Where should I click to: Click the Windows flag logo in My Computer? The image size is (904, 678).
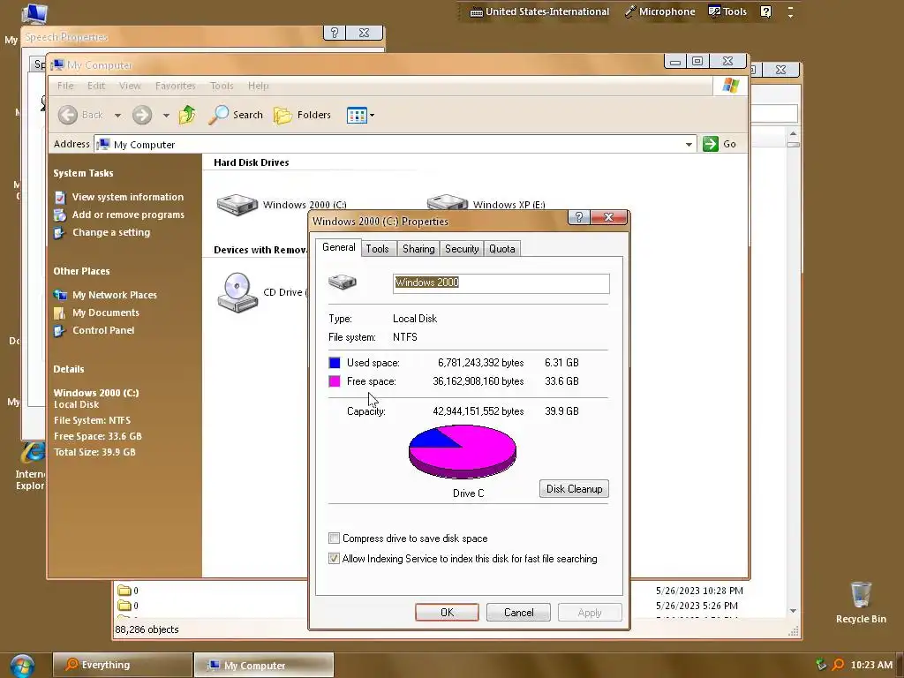pyautogui.click(x=730, y=86)
